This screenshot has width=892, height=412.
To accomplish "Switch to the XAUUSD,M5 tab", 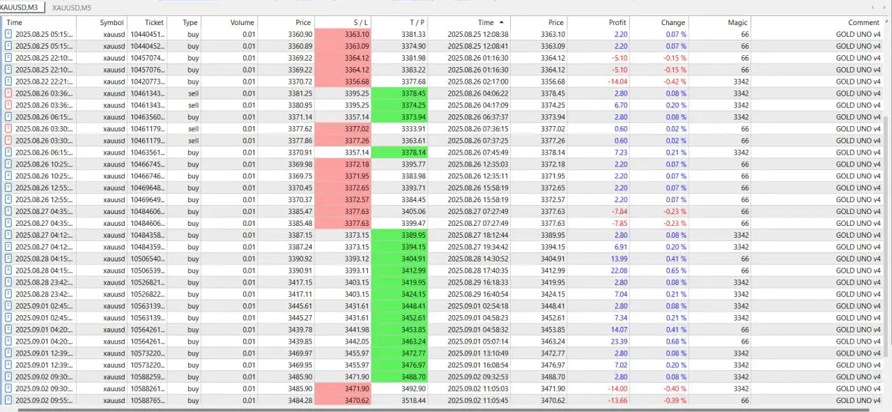I will coord(73,8).
